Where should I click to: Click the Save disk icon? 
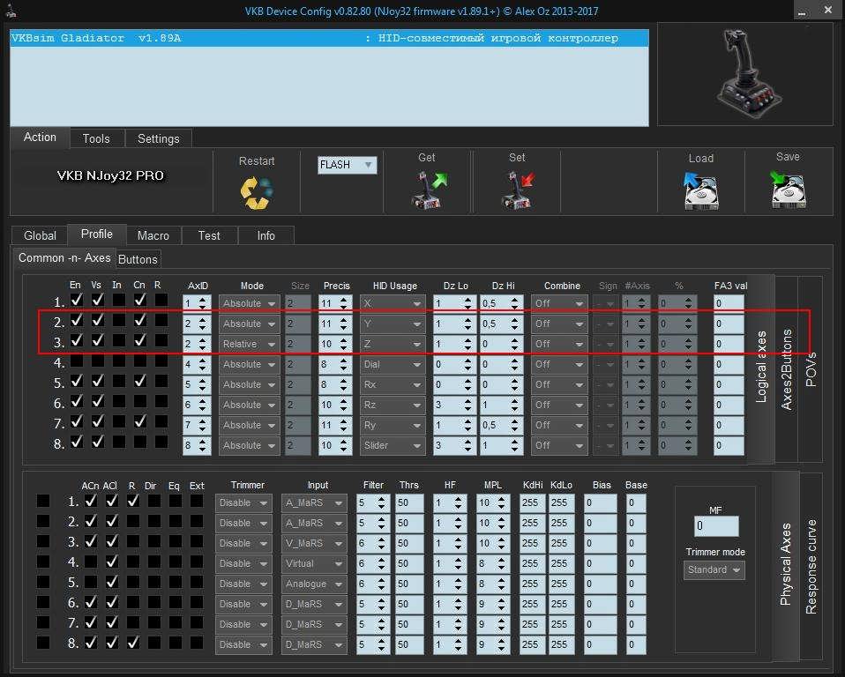[788, 189]
